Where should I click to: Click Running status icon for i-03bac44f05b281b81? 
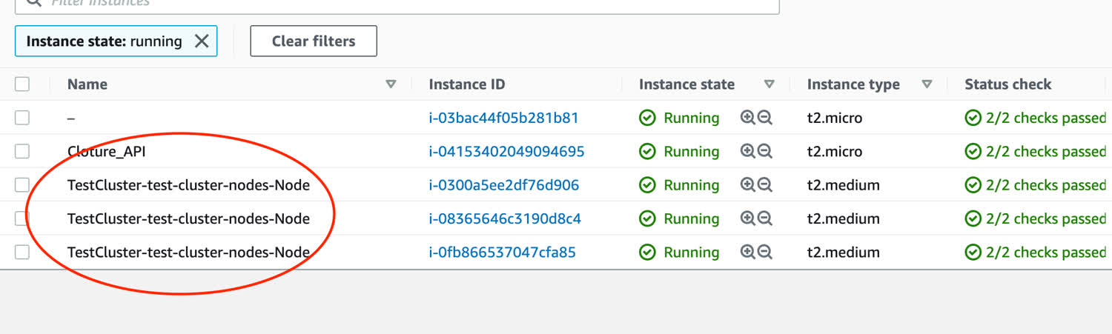pos(647,118)
